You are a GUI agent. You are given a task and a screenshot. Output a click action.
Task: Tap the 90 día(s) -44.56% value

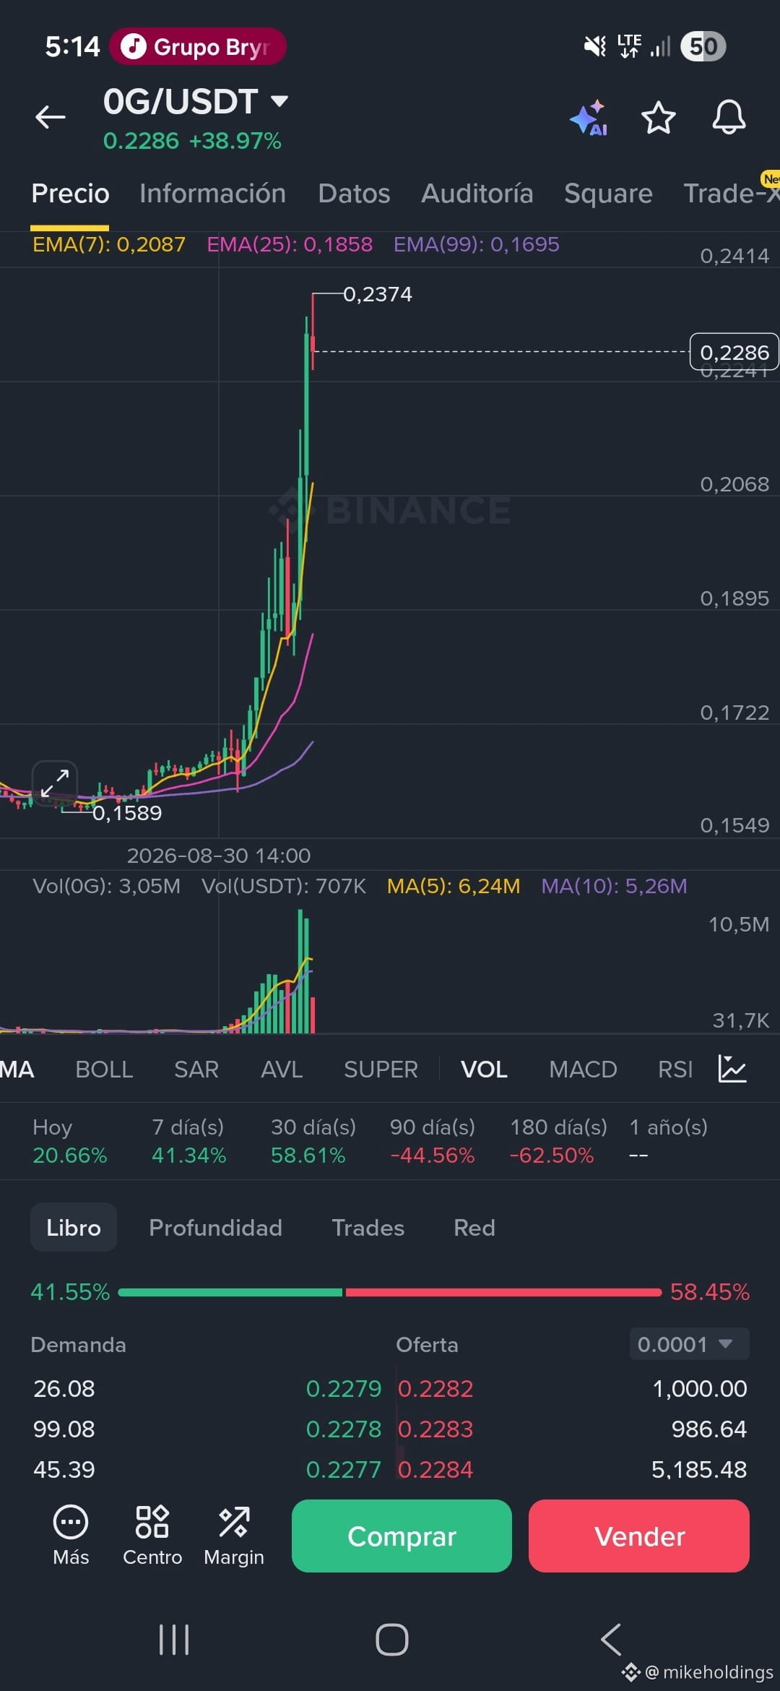433,1156
